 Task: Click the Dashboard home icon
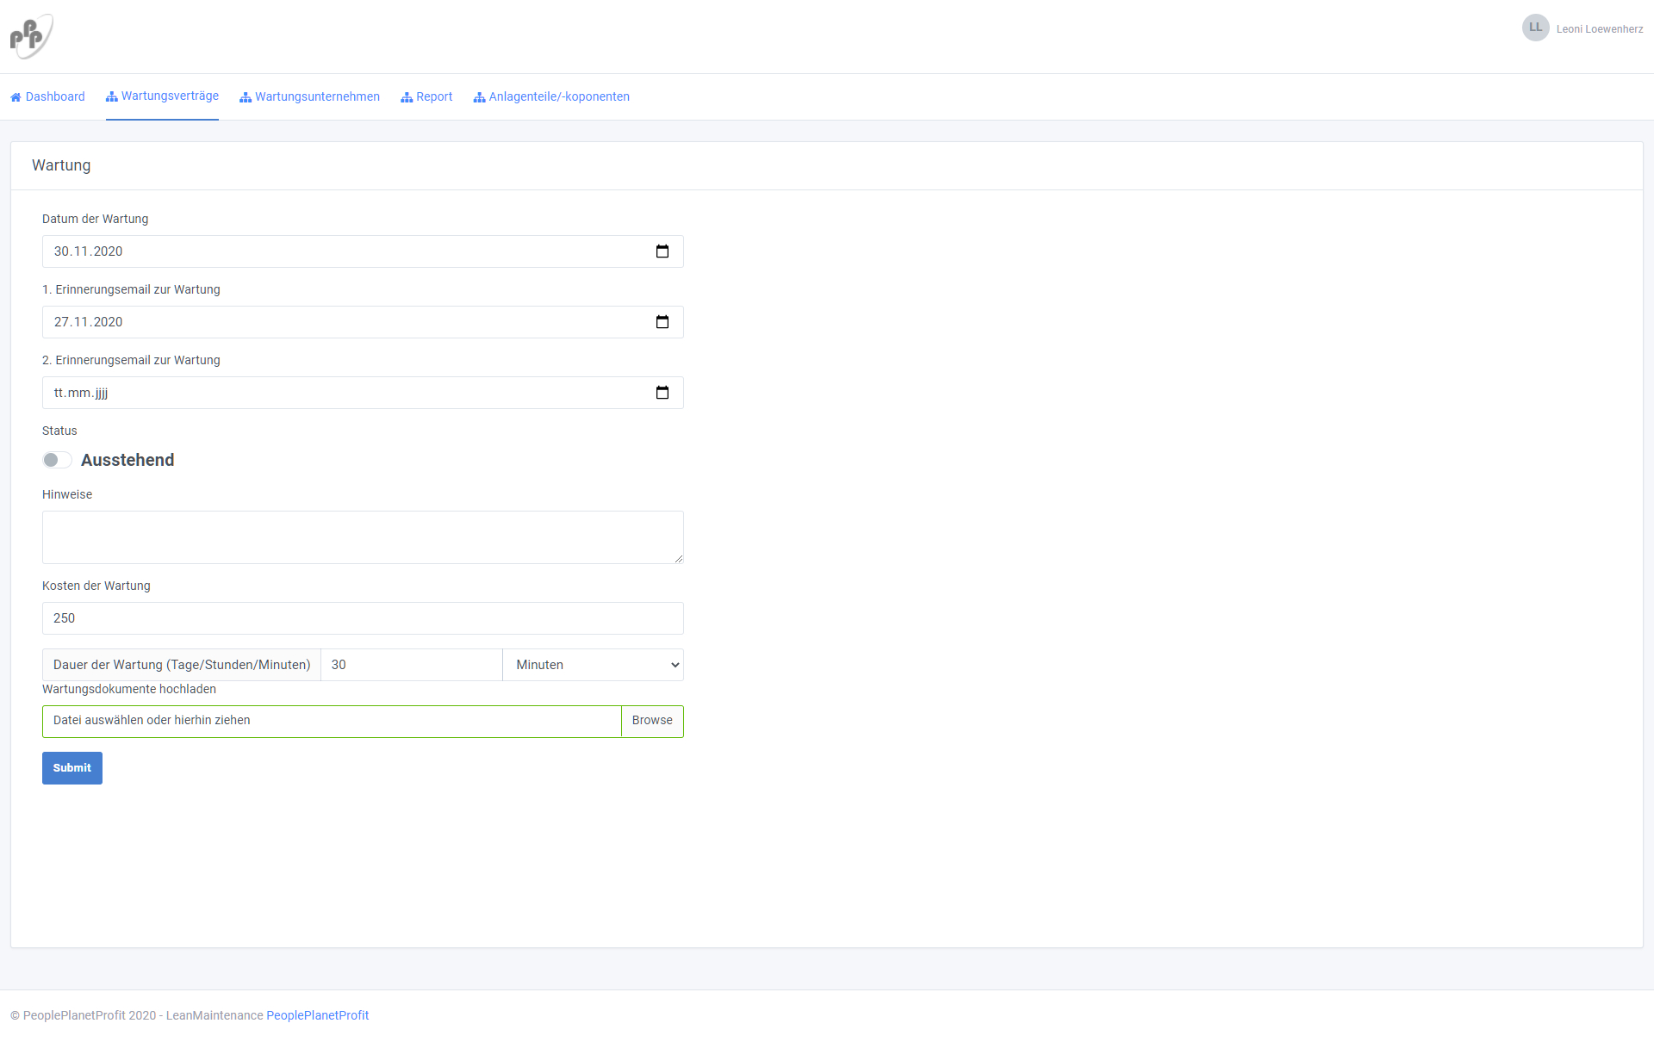pos(16,97)
